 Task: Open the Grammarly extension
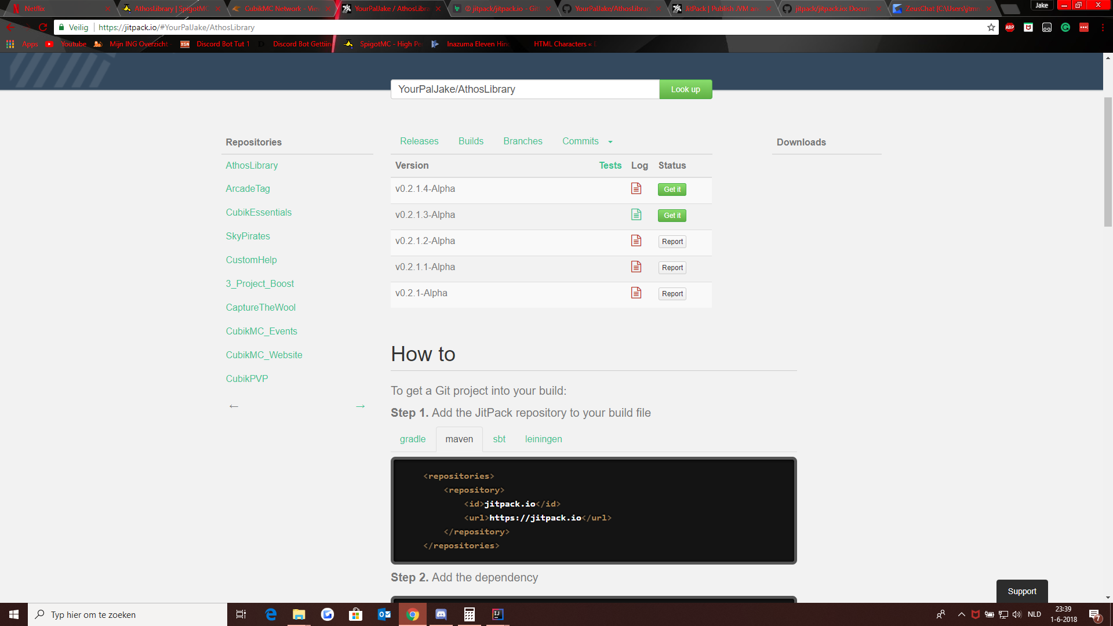1065,27
